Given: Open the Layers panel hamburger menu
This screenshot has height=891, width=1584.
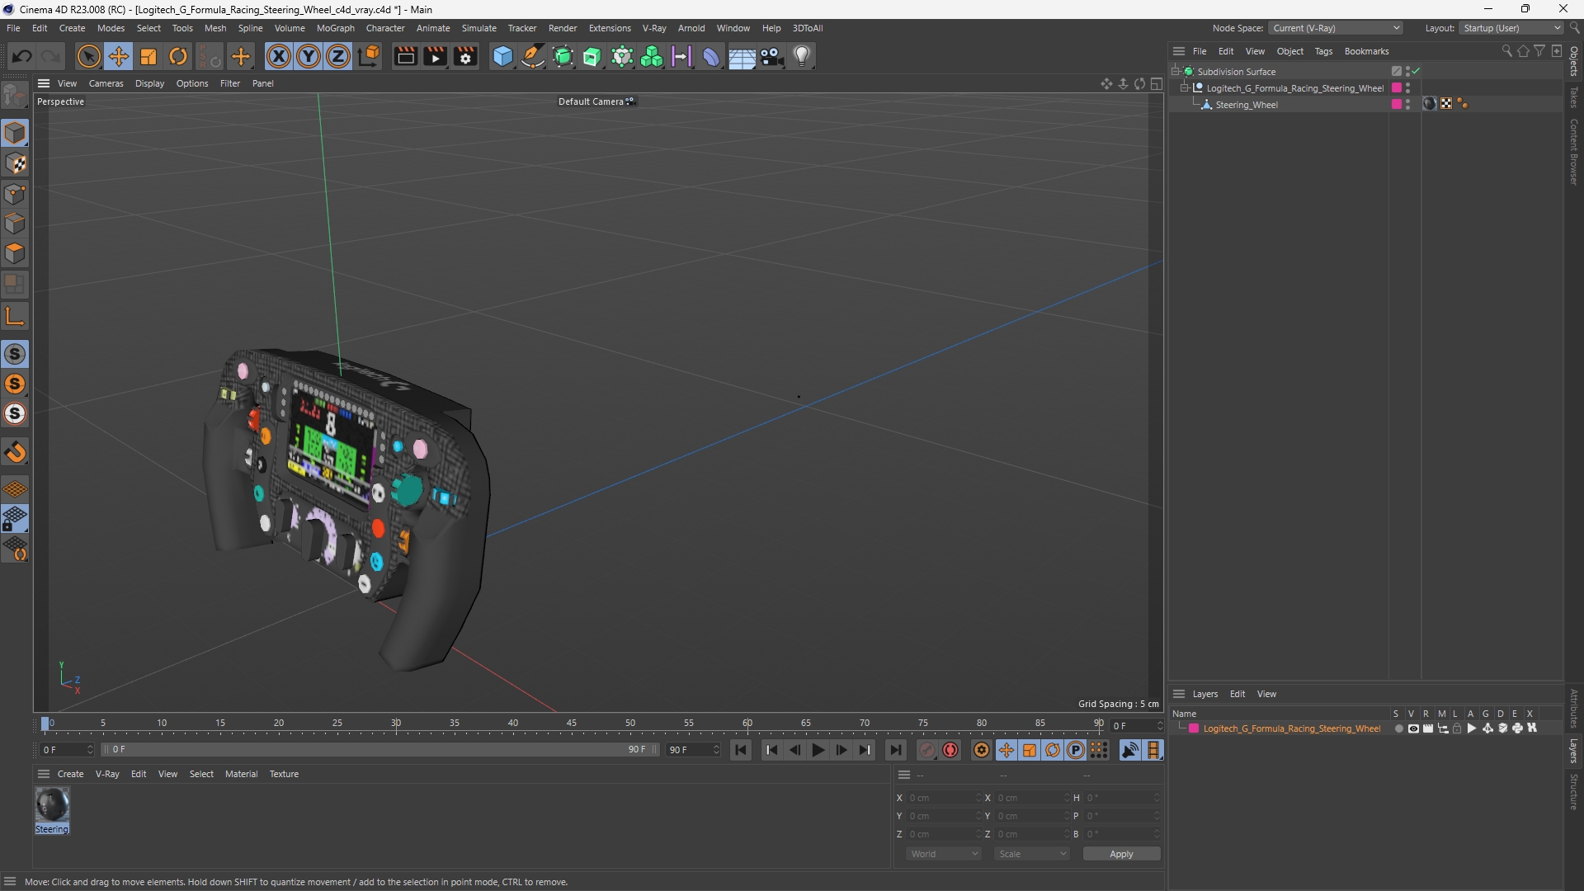Looking at the screenshot, I should click(x=1179, y=694).
